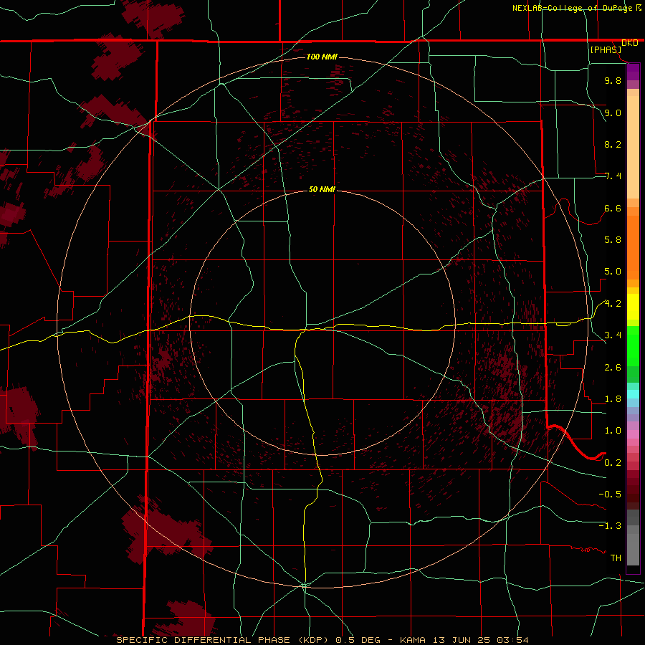The height and width of the screenshot is (645, 645).
Task: Pick the light peach band of the color bar
Action: click(x=633, y=147)
